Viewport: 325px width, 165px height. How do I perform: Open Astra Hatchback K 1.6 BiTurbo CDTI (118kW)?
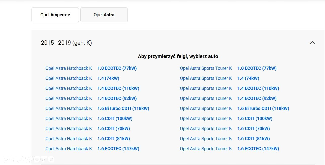97,108
